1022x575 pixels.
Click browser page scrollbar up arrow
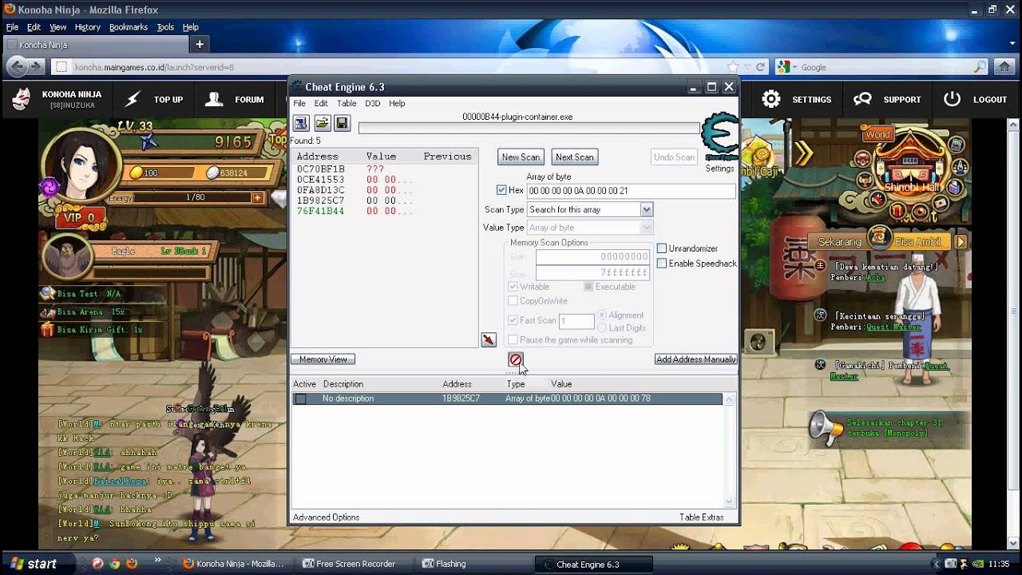(x=1013, y=125)
